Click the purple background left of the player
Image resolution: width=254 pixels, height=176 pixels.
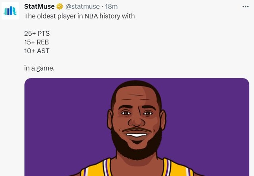[x=59, y=125]
